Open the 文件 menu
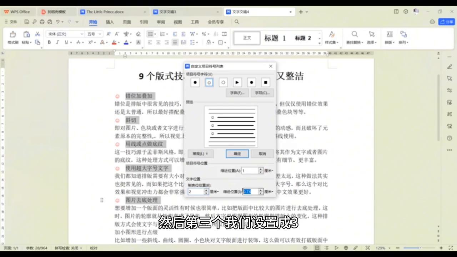 11,22
